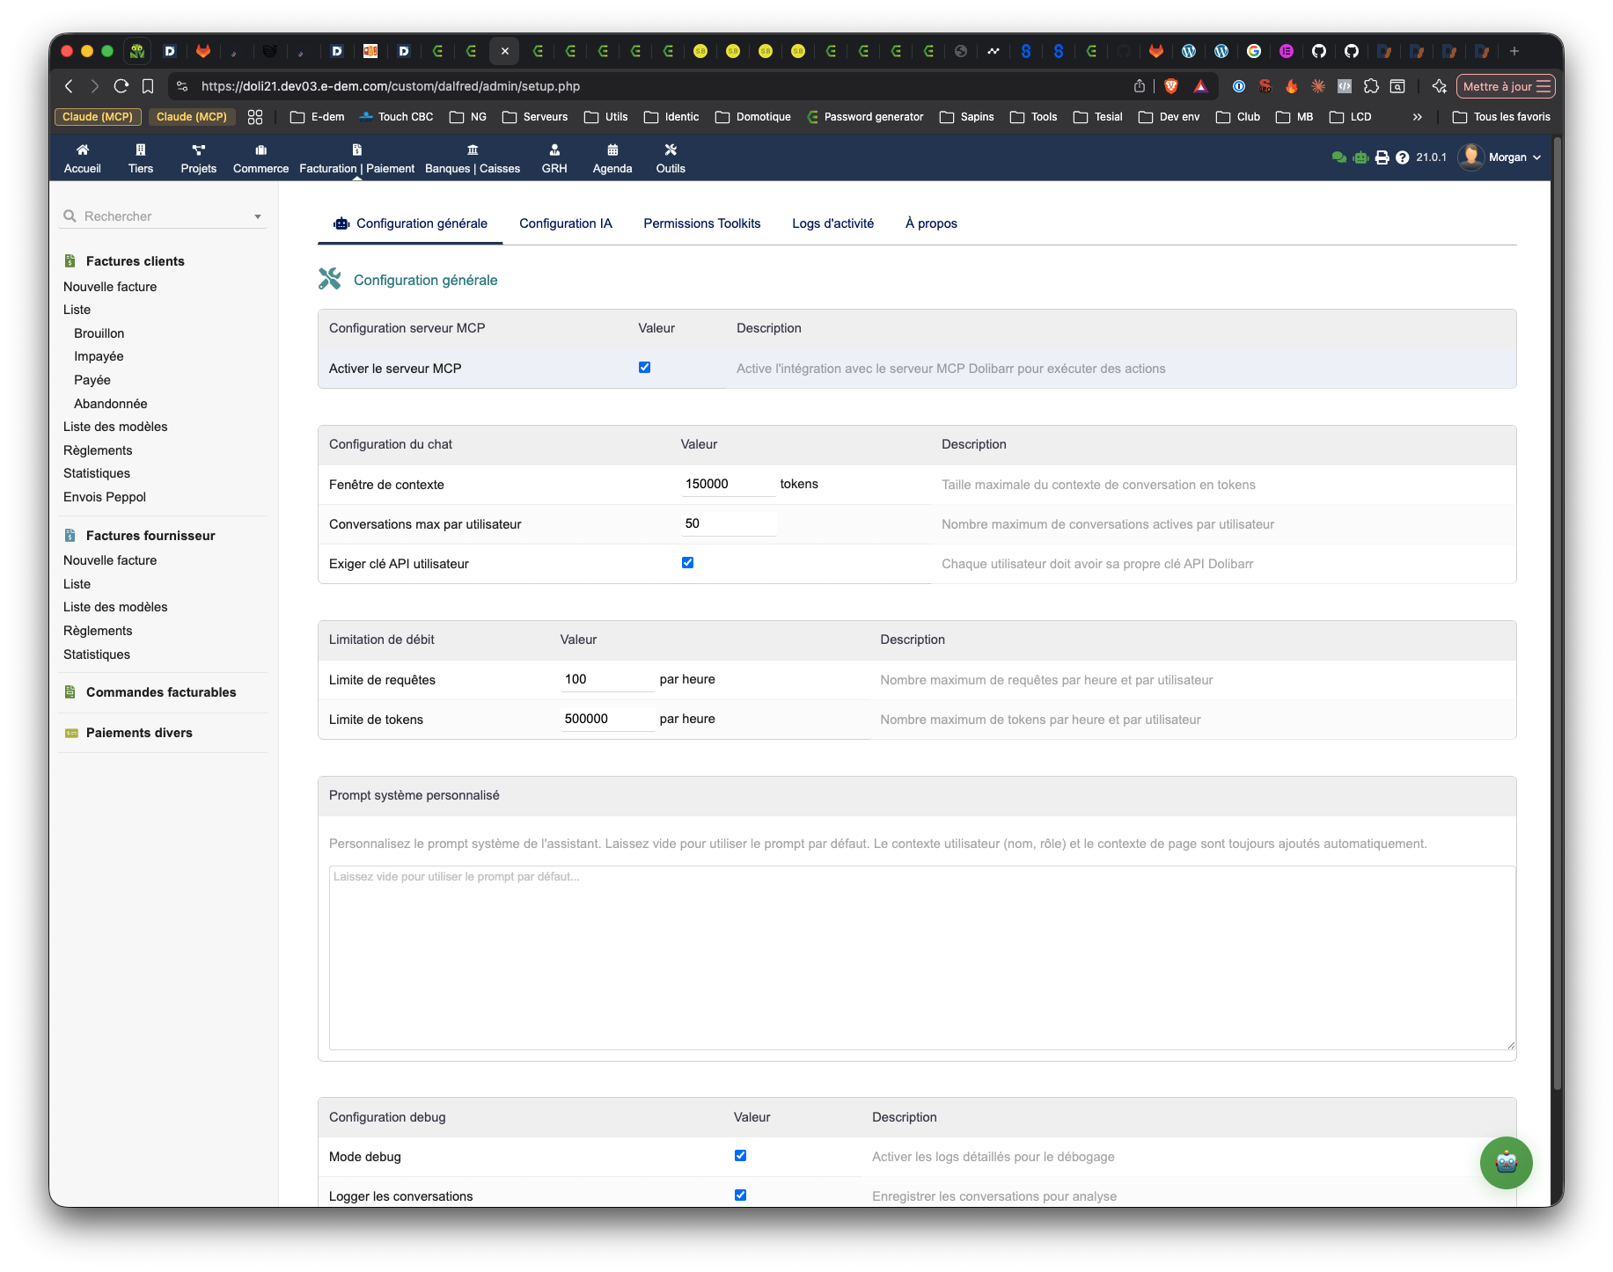Uncheck Activer le serveur MCP

[644, 368]
